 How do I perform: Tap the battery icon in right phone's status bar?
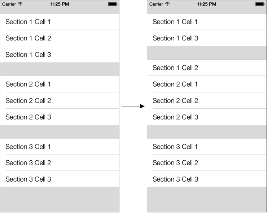click(x=260, y=4)
